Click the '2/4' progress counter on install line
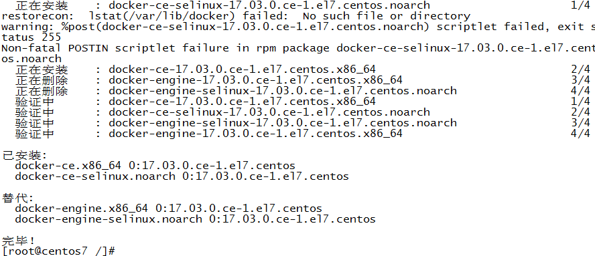595x256 pixels. coord(580,70)
